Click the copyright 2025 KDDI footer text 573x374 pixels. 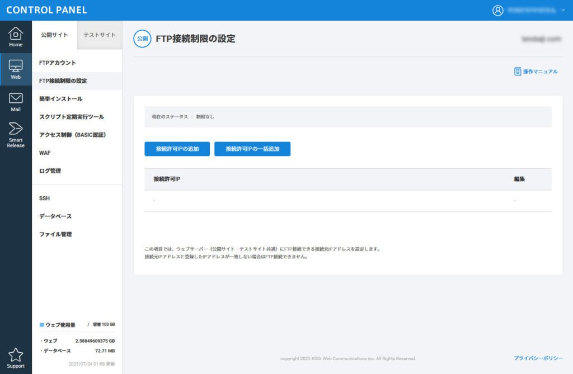tap(348, 359)
